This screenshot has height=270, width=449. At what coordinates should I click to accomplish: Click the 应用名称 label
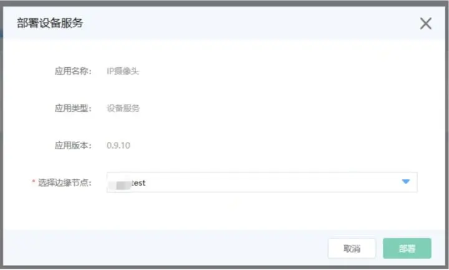pos(73,71)
